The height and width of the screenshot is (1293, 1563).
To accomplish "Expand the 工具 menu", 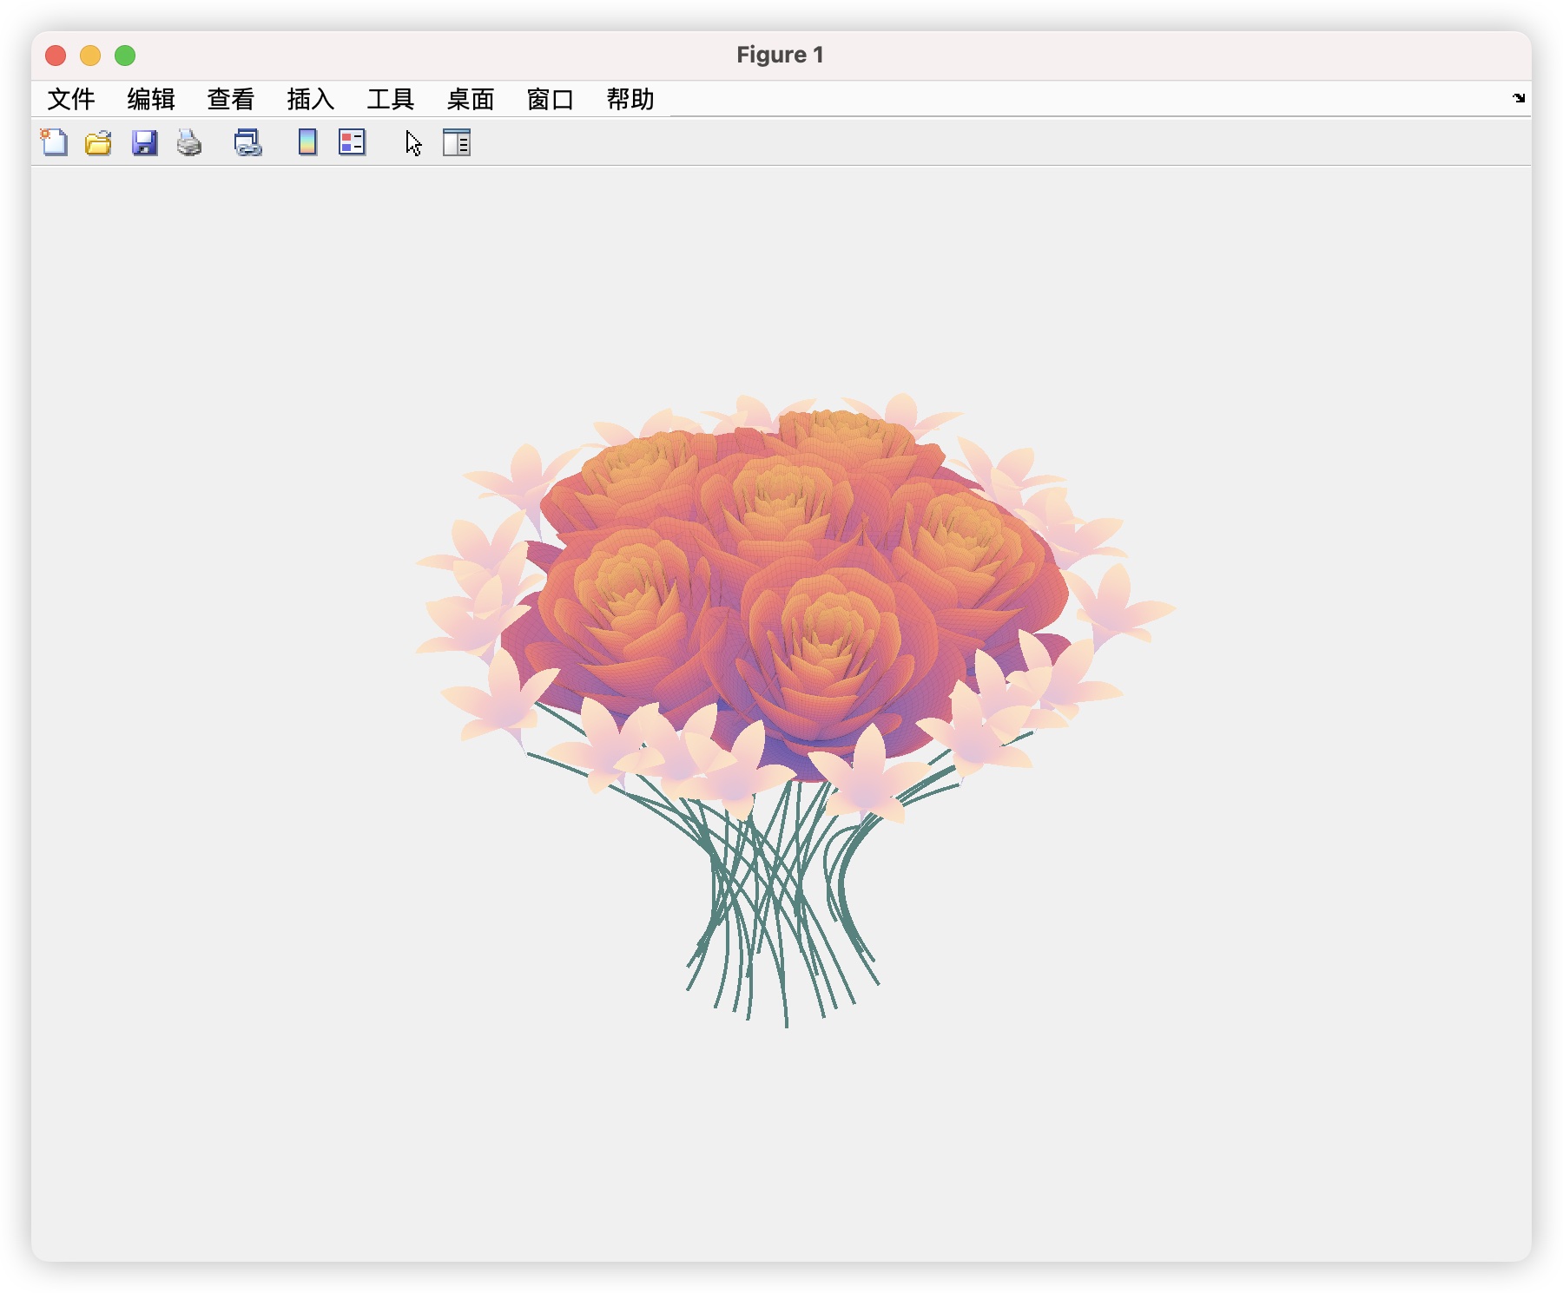I will click(391, 99).
